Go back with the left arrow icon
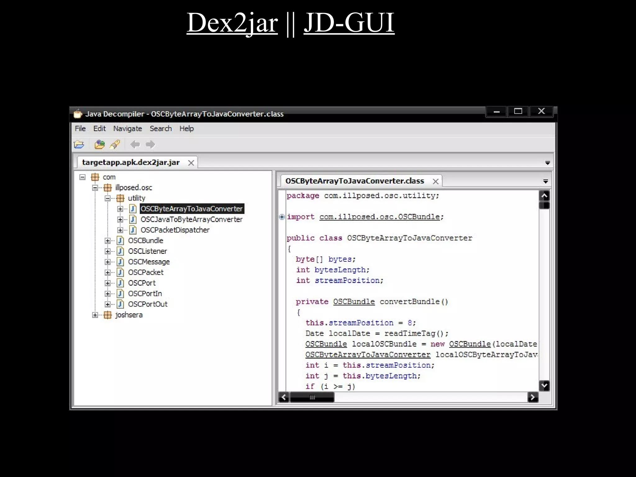The image size is (636, 477). click(135, 144)
